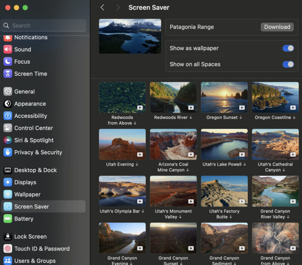Open Control Center settings

(33, 128)
